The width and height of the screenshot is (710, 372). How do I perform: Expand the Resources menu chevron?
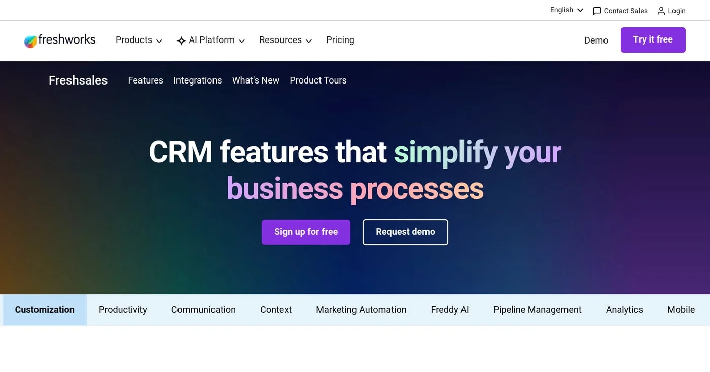click(309, 41)
